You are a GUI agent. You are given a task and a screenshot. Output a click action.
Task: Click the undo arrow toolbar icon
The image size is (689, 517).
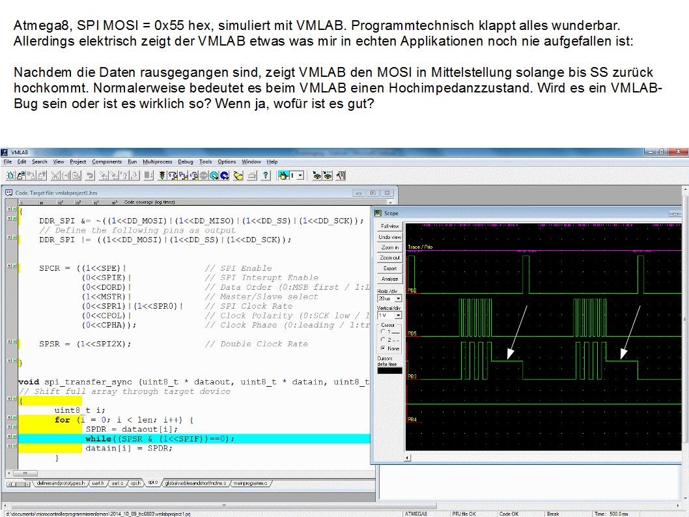point(90,176)
